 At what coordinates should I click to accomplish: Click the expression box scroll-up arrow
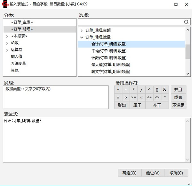[x=188, y=121]
